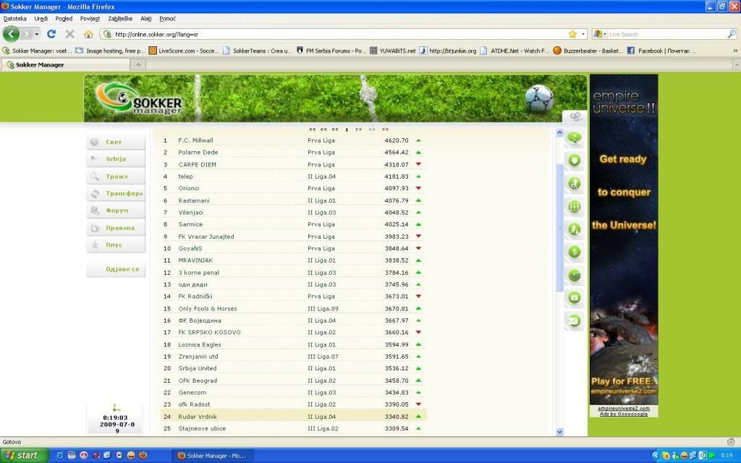Screen dimensions: 741x463
Task: Open the Тражи search button
Action: pyautogui.click(x=116, y=177)
